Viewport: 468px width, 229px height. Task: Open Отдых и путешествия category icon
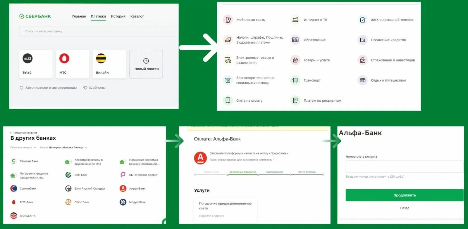tap(362, 80)
